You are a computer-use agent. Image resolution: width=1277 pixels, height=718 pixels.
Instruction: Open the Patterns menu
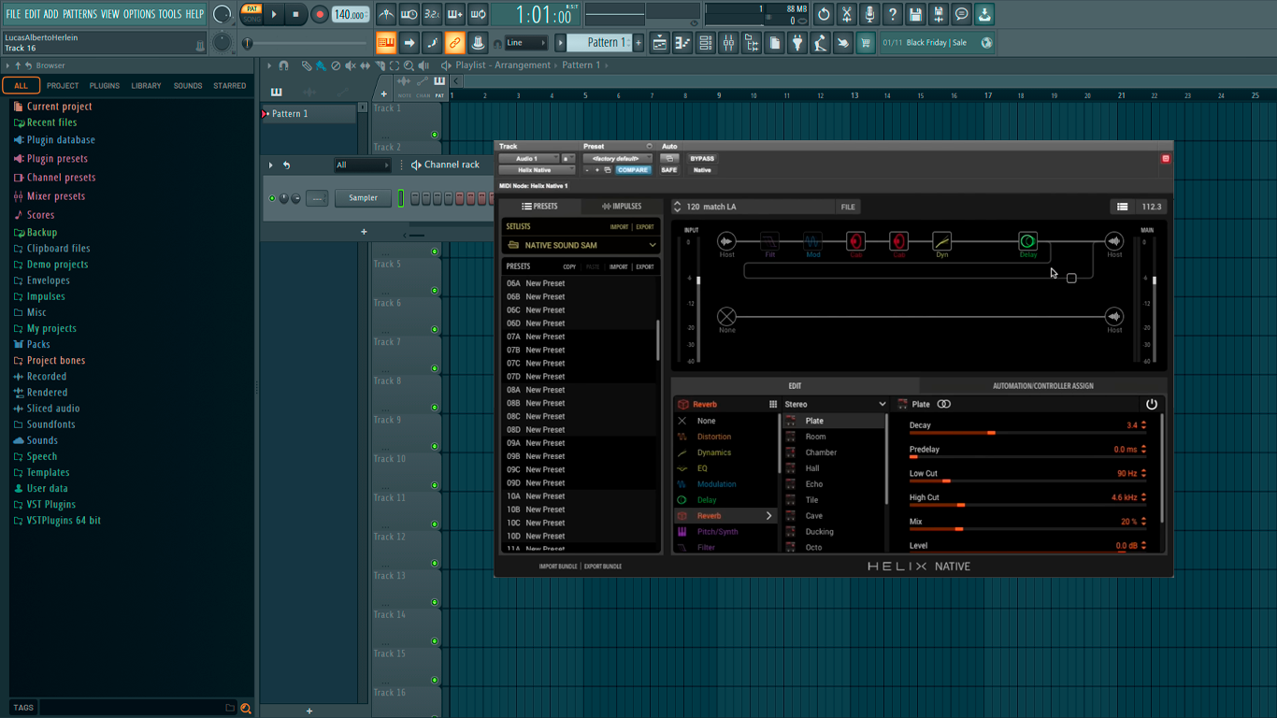pos(79,14)
